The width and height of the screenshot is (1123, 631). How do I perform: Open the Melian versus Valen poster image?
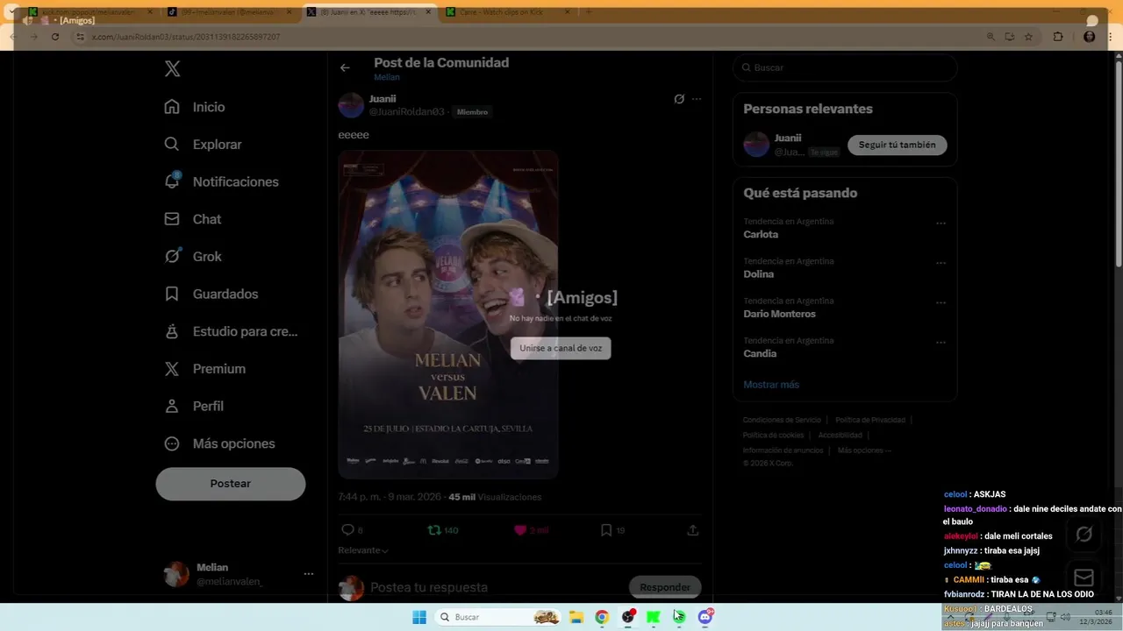tap(448, 314)
